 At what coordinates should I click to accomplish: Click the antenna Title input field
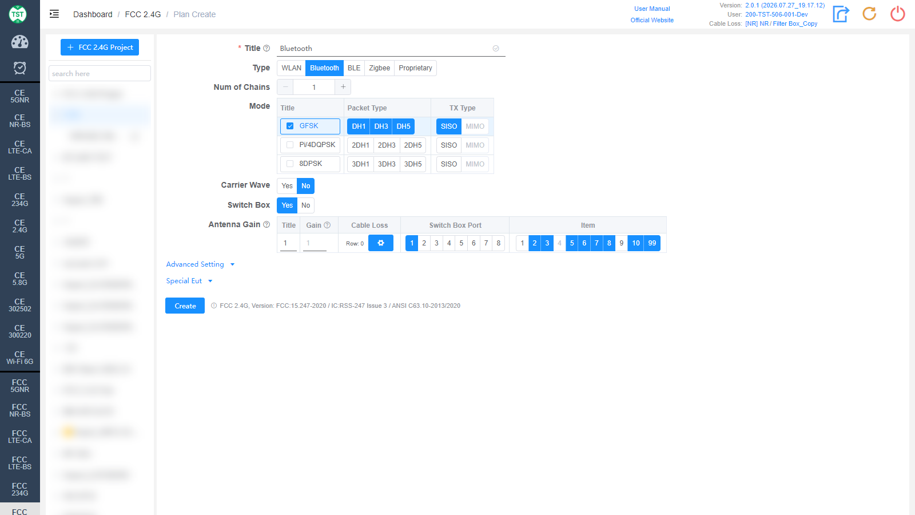pyautogui.click(x=289, y=243)
